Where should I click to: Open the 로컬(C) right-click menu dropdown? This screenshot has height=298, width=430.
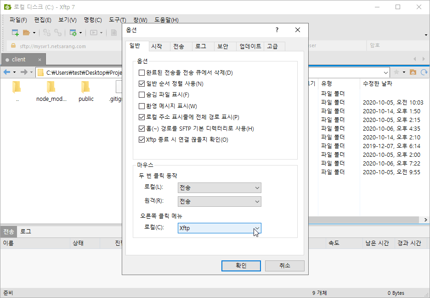[x=220, y=228]
